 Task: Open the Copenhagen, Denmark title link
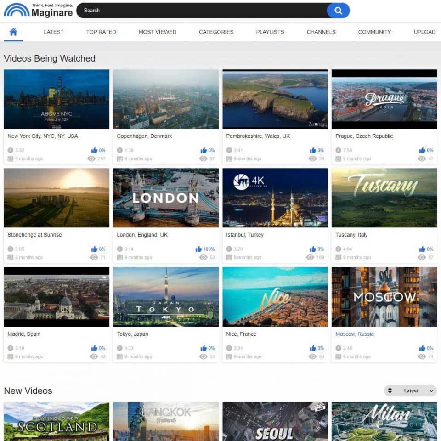(x=144, y=136)
